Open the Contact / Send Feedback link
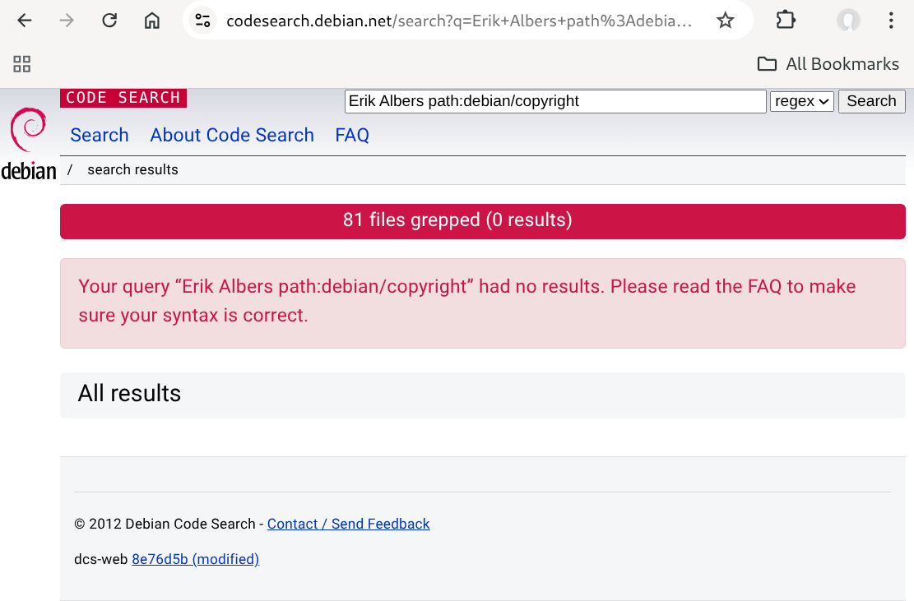 click(348, 524)
